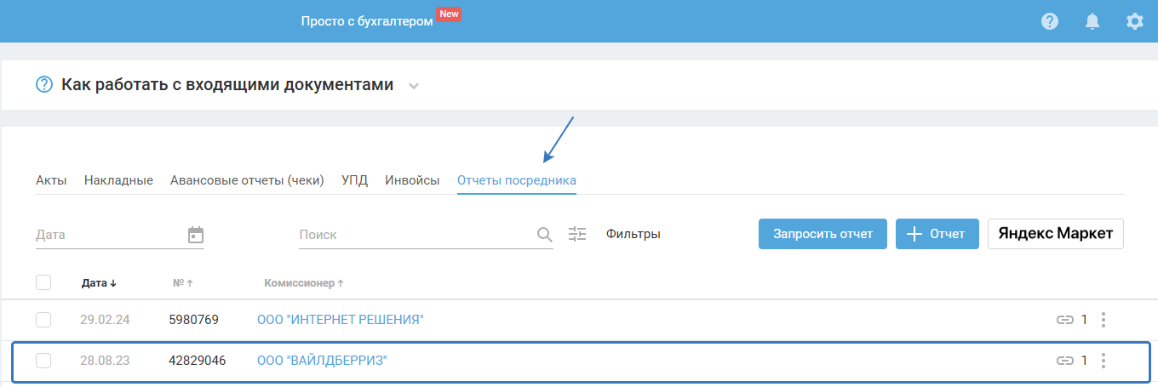Open notifications bell icon

pyautogui.click(x=1092, y=21)
